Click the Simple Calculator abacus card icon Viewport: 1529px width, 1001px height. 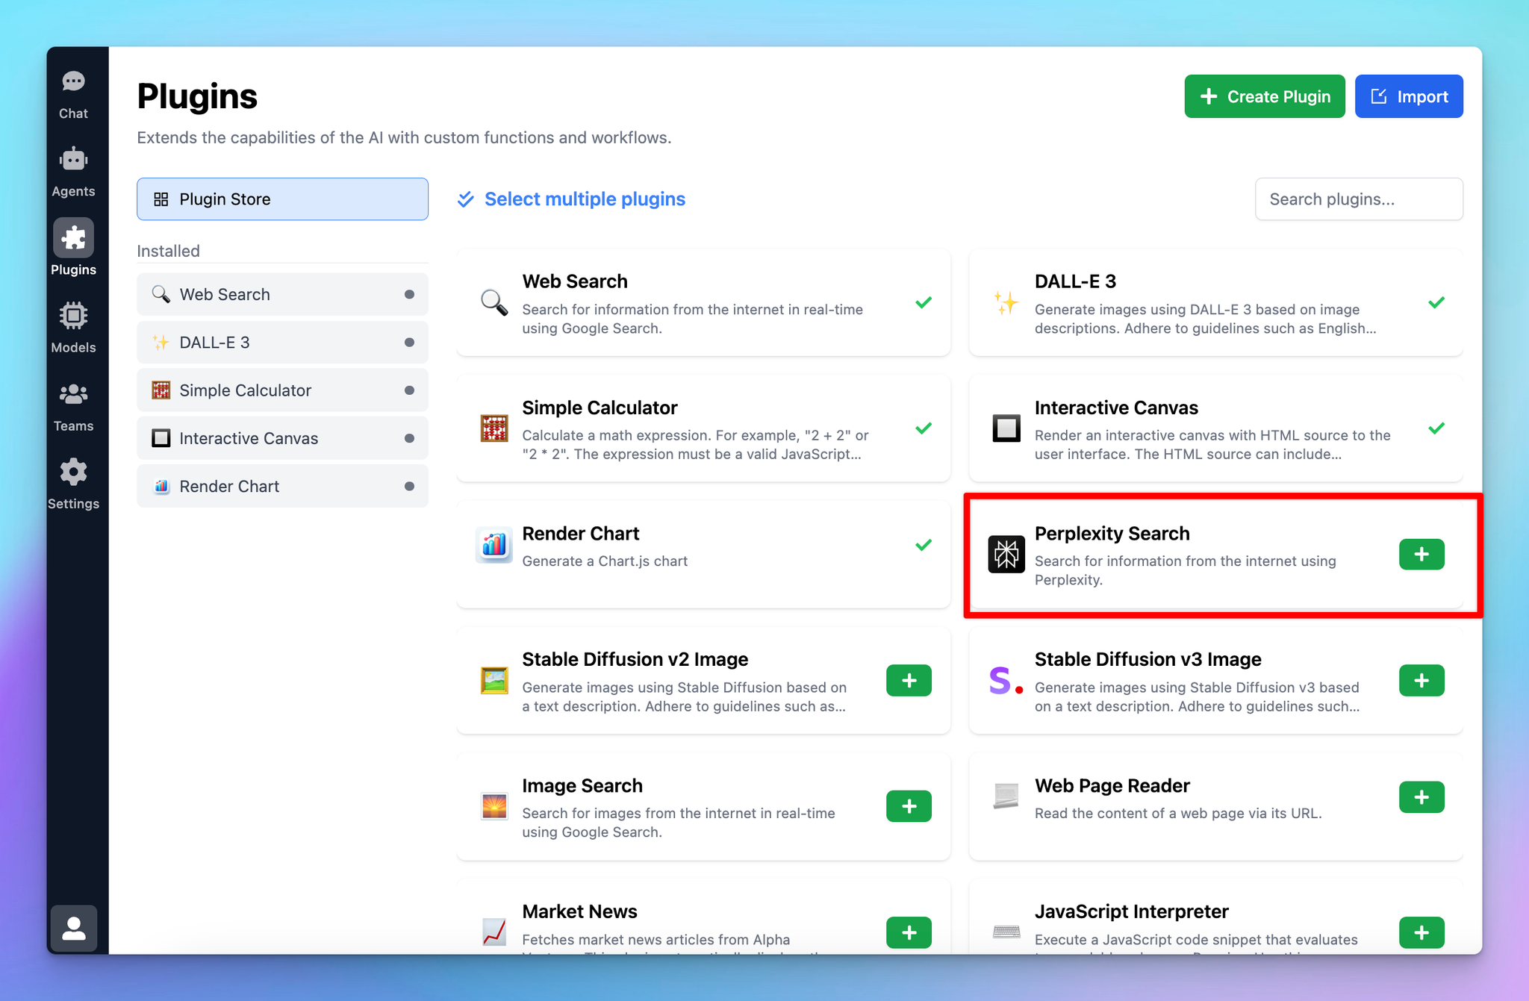(493, 428)
